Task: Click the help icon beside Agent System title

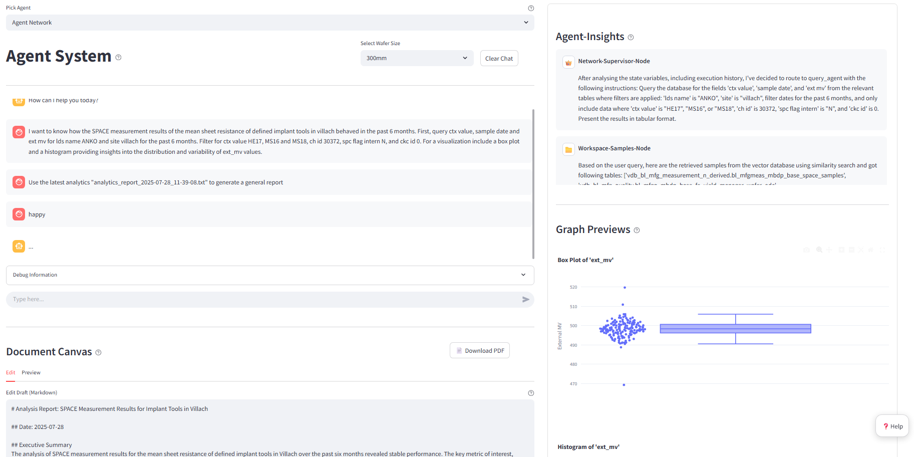Action: (x=118, y=57)
